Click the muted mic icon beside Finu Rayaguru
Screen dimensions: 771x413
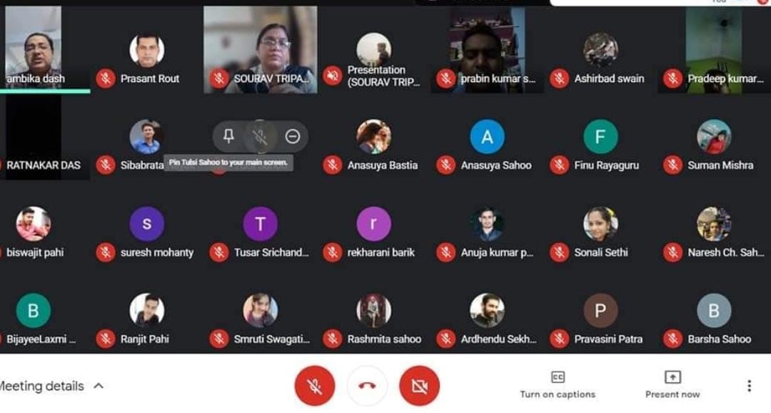click(x=560, y=165)
